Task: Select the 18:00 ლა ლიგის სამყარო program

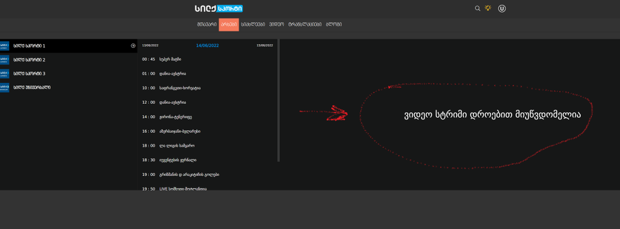Action: click(208, 146)
